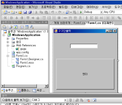
Task: Open the 편집(E) menu
Action: tap(20, 7)
